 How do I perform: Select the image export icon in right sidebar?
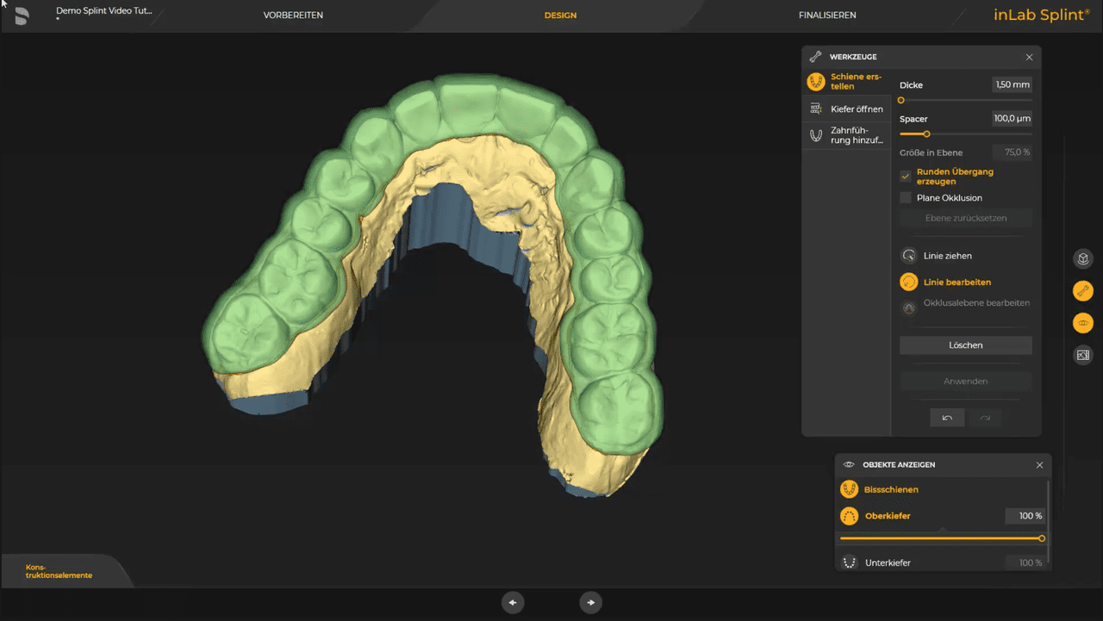tap(1083, 355)
